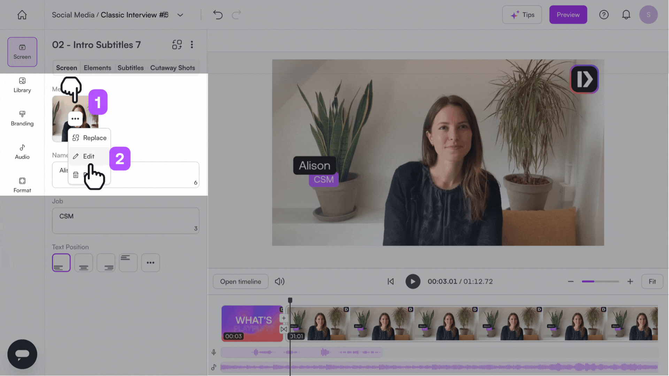Select bottom-right text position
Image resolution: width=669 pixels, height=376 pixels.
point(106,263)
